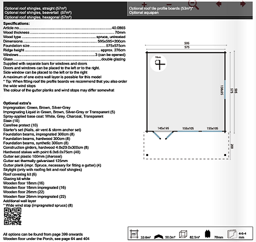The height and width of the screenshot is (242, 256).
Task: Click 'Optional roof shingles, beavertail (57m²)'
Action: [x=38, y=12]
